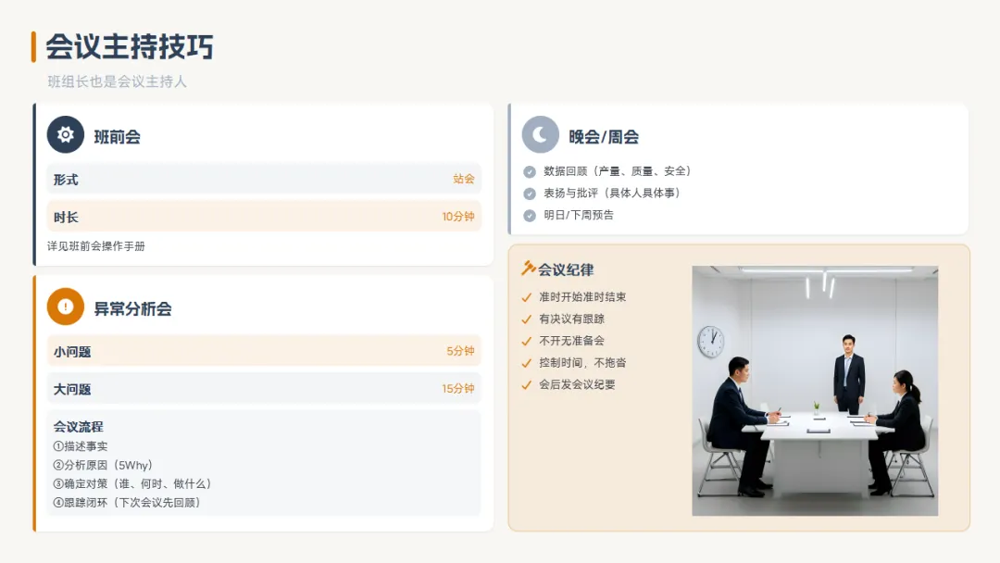Click the check circle next to 明日/下周预告
The height and width of the screenshot is (563, 1000).
[530, 216]
